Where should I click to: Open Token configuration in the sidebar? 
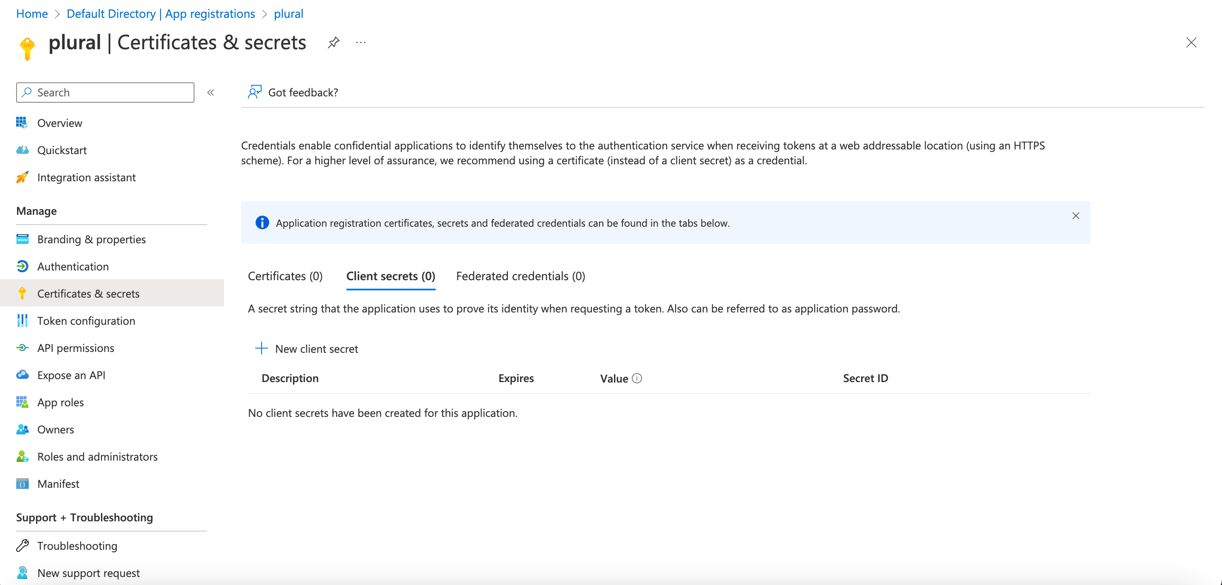(86, 321)
